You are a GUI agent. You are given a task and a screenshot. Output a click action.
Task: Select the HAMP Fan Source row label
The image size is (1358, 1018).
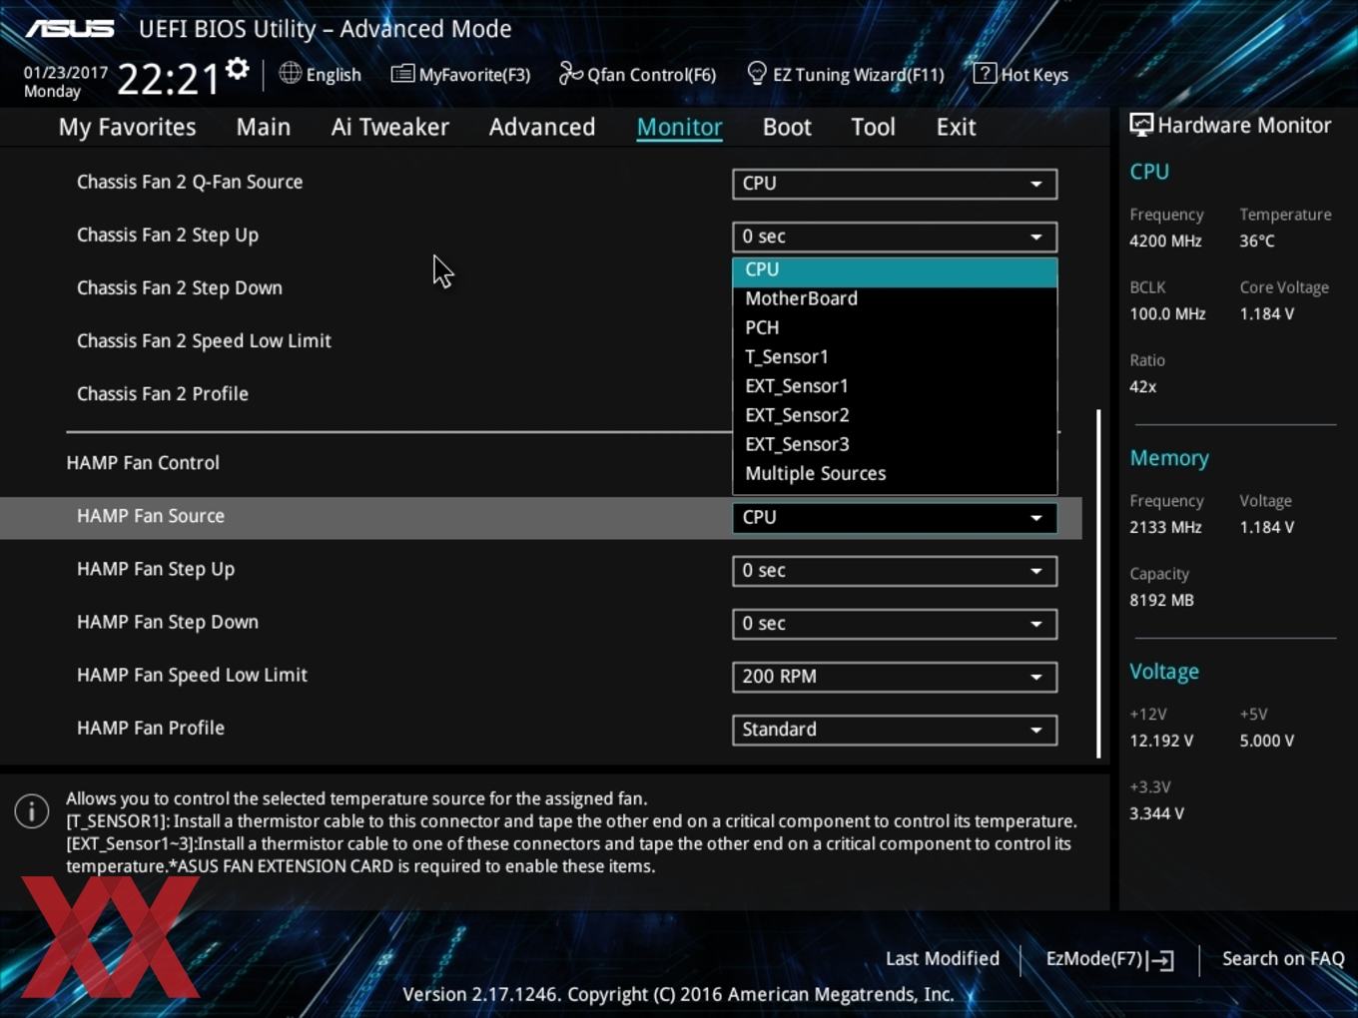[151, 516]
